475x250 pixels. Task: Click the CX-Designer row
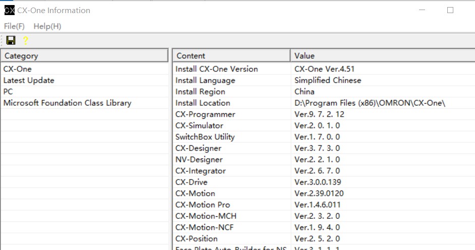click(x=198, y=148)
